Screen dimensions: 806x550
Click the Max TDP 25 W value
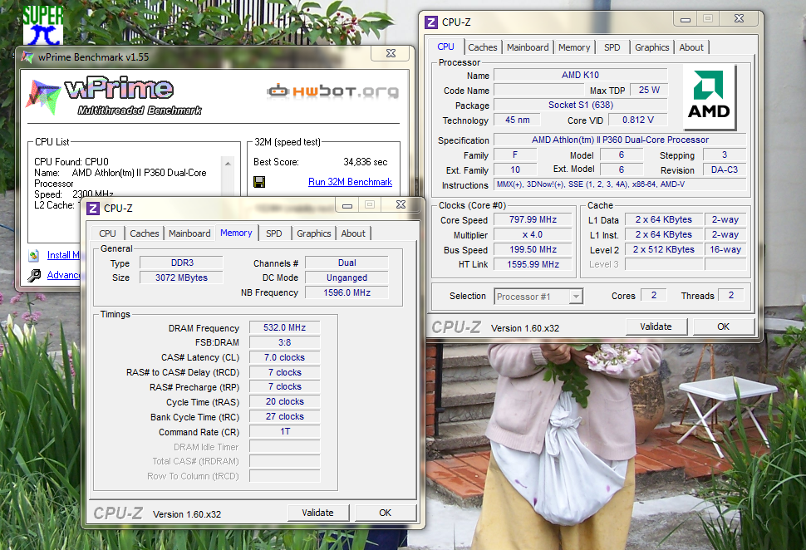[649, 90]
